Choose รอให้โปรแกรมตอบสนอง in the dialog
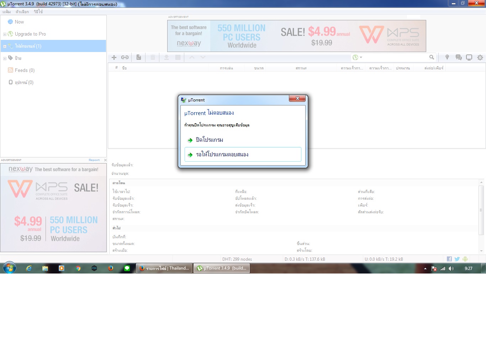 click(243, 154)
